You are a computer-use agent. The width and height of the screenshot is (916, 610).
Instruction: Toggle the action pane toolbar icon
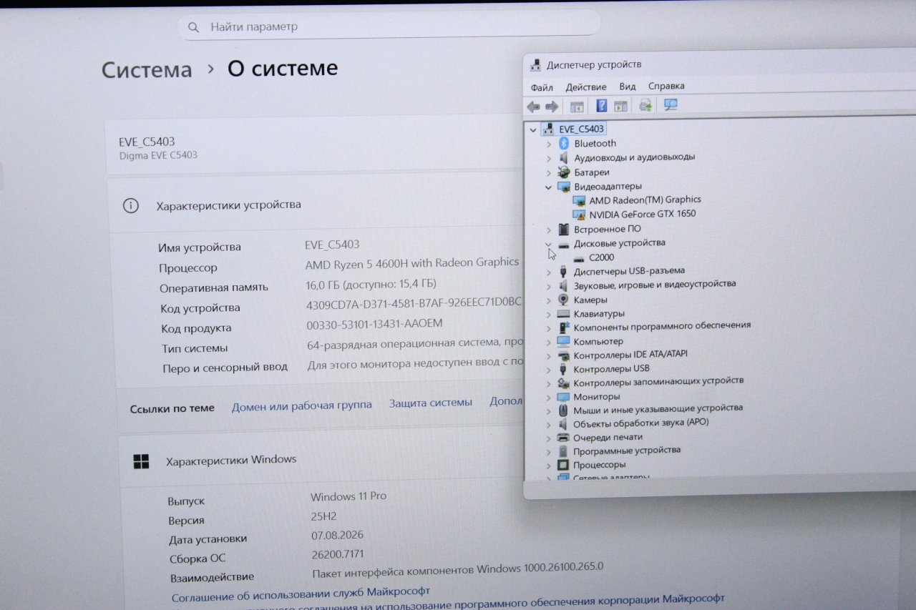[620, 106]
